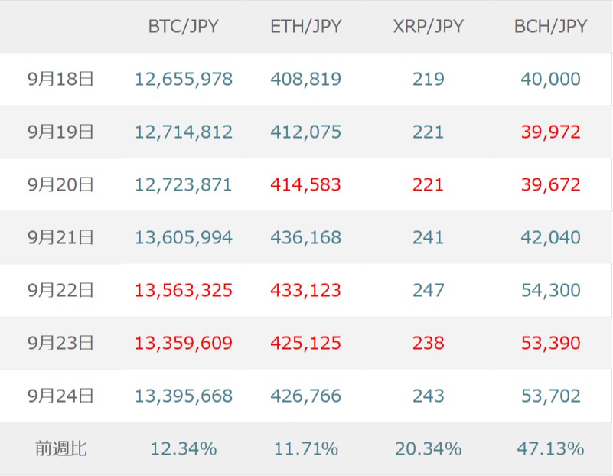Select BTC price 12,655,978
Image resolution: width=613 pixels, height=476 pixels.
(x=184, y=79)
